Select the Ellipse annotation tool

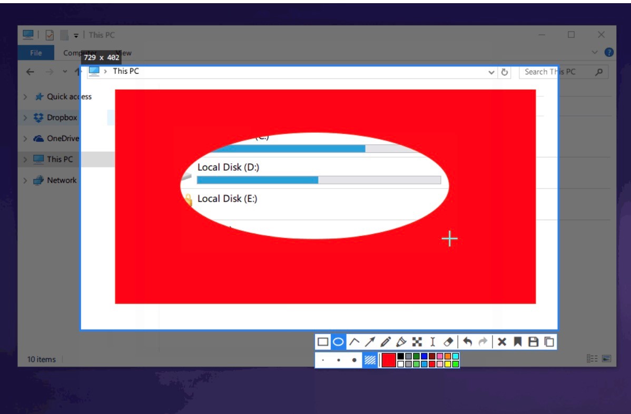(x=339, y=342)
